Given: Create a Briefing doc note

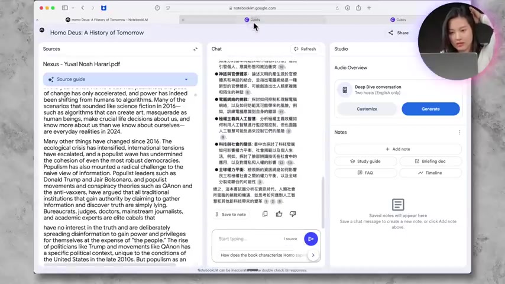Looking at the screenshot, I should tap(430, 161).
